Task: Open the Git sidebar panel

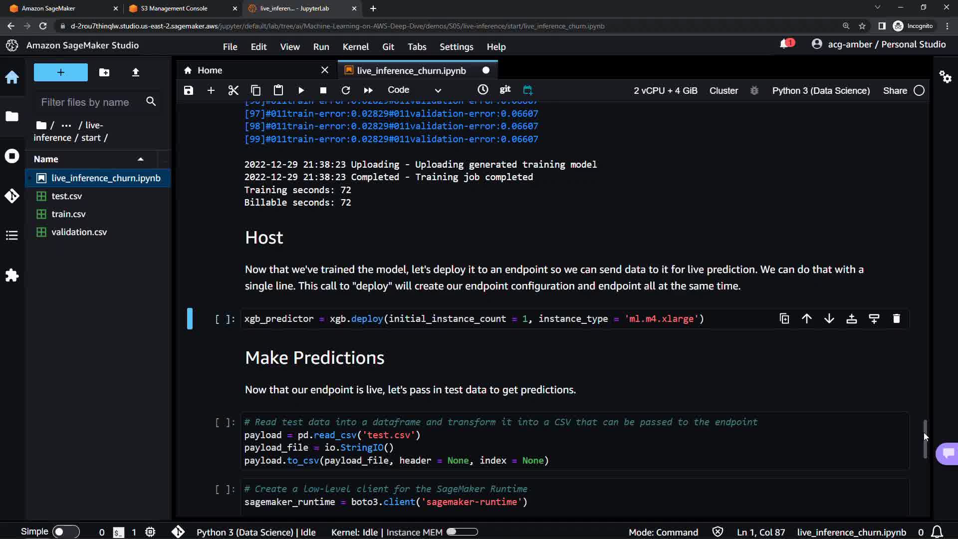Action: click(x=12, y=196)
